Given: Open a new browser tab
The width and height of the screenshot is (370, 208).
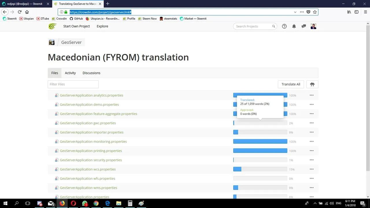Looking at the screenshot, I should pyautogui.click(x=108, y=4).
